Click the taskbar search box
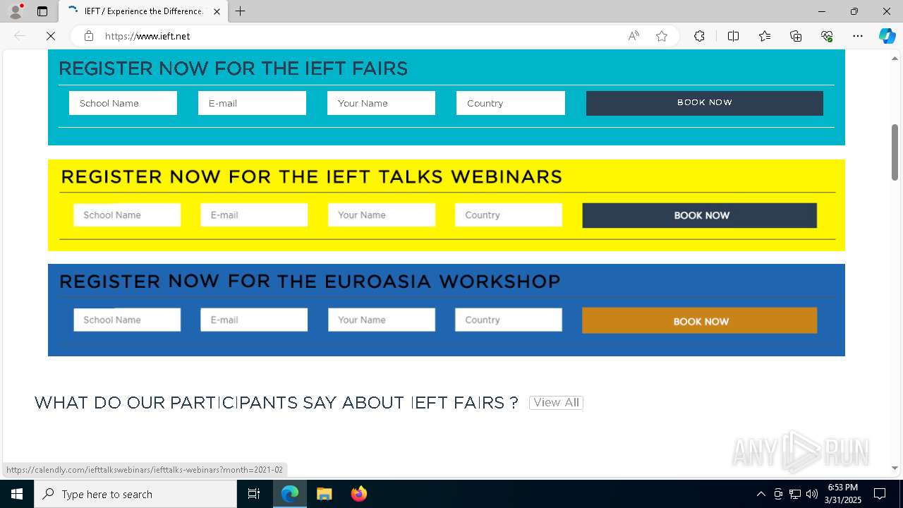The image size is (903, 508). [x=135, y=494]
